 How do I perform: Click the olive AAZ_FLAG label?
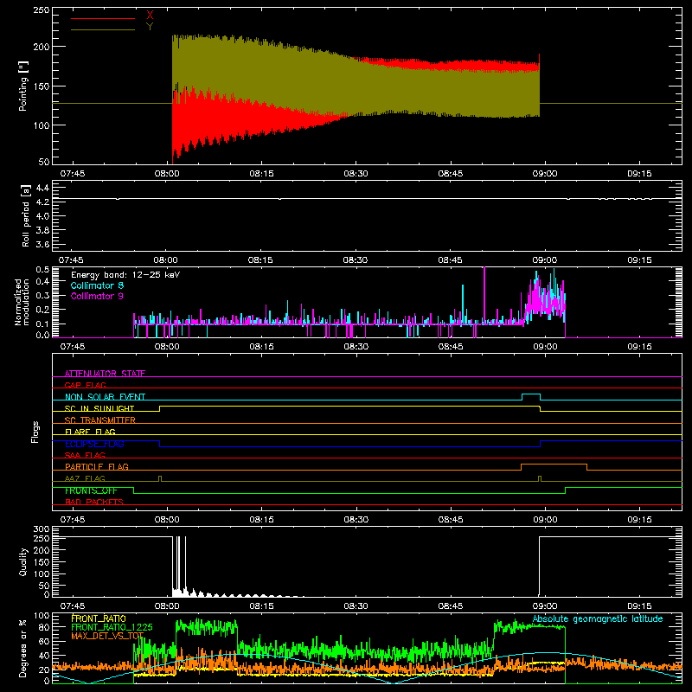pyautogui.click(x=85, y=478)
